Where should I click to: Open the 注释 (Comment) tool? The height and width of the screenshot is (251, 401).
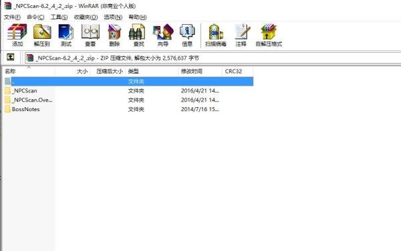[x=241, y=35]
